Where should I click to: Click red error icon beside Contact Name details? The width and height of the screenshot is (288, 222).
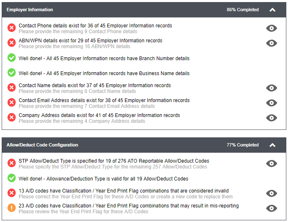tap(12, 88)
